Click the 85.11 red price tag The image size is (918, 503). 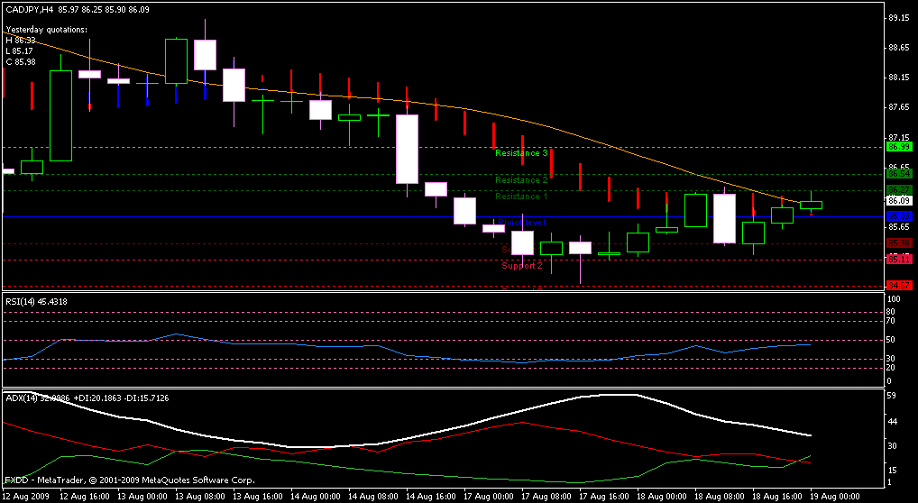(897, 260)
